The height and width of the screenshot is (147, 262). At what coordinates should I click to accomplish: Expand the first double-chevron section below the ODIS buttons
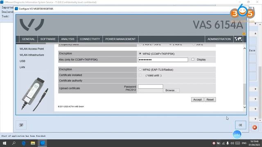coord(255,89)
